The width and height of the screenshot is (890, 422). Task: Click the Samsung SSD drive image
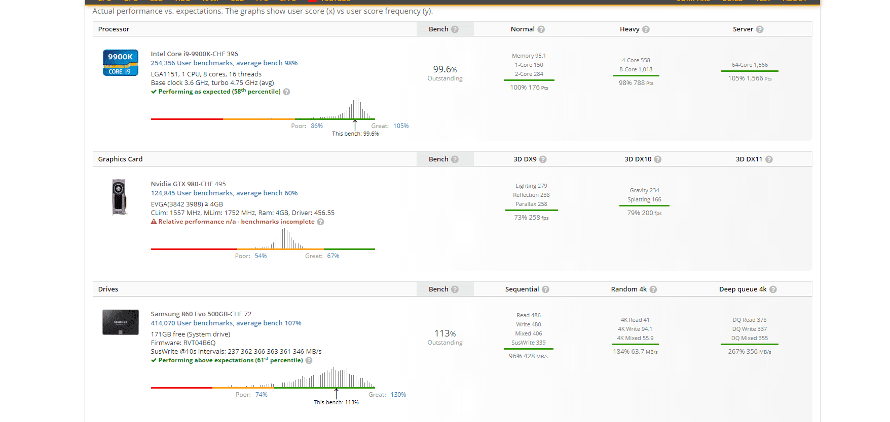tap(121, 322)
